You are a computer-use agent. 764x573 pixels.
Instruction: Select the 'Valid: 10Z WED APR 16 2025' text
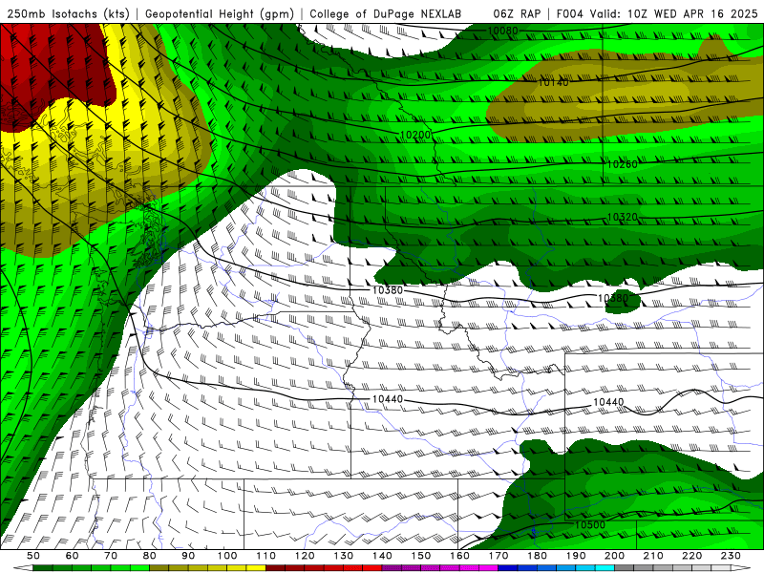[674, 14]
